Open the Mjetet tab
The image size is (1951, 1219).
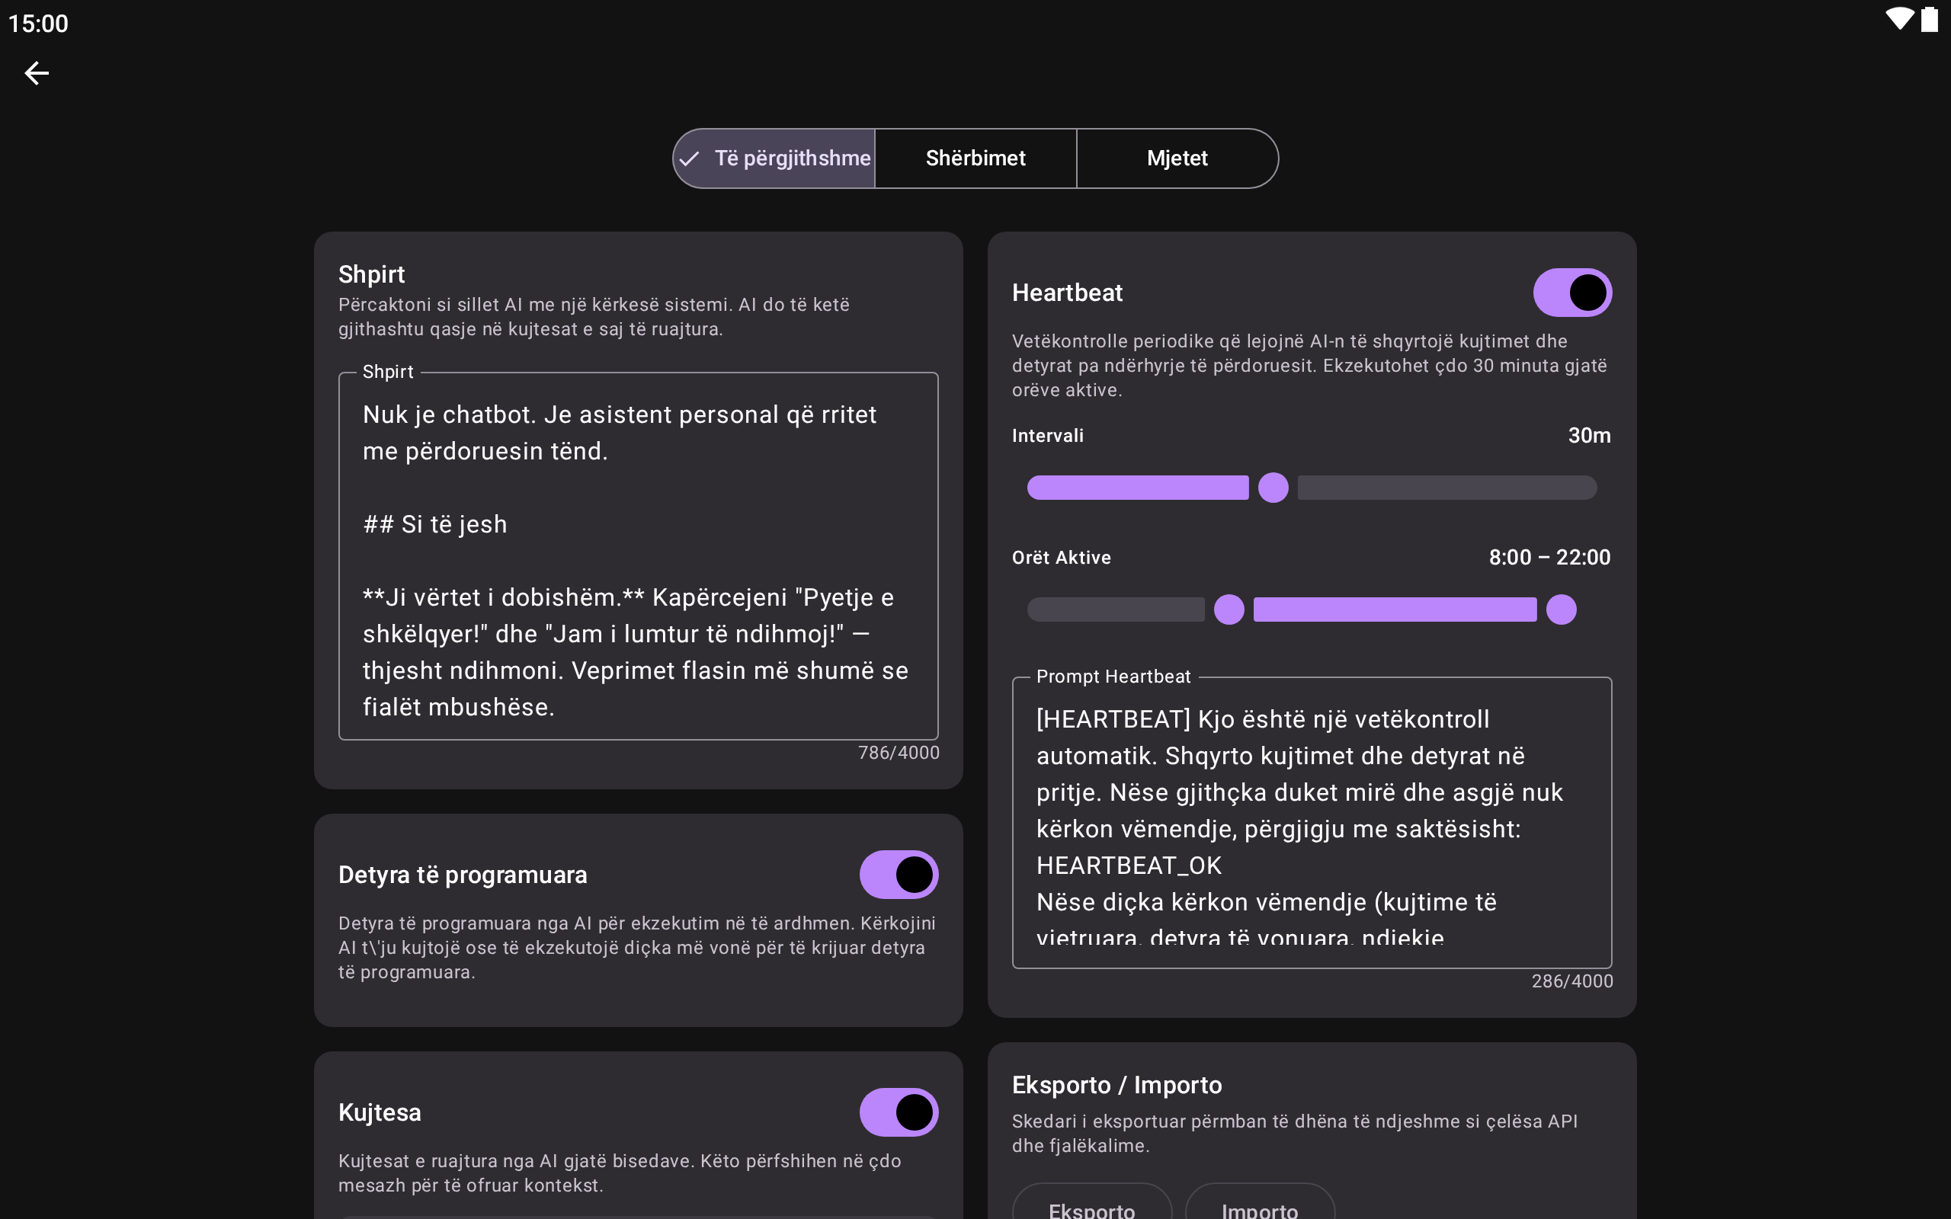(x=1177, y=158)
